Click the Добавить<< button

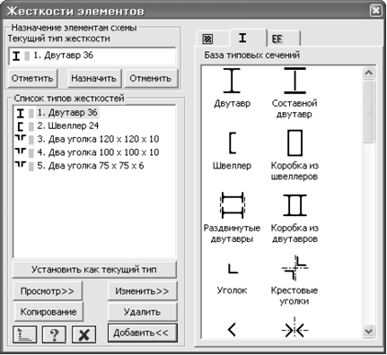(x=143, y=333)
